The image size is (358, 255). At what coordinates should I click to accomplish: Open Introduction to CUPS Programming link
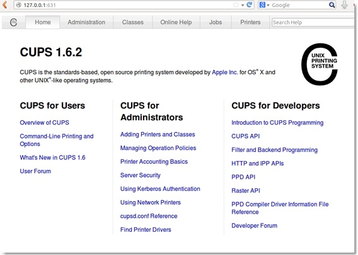[277, 123]
